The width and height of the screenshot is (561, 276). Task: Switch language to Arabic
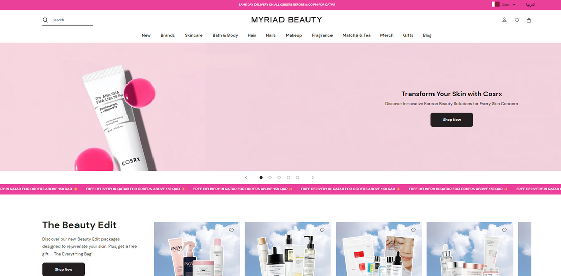pos(530,4)
